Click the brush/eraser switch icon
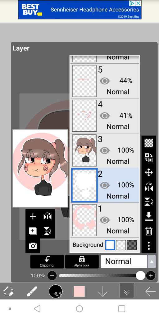159x318 pixels. pos(8,291)
